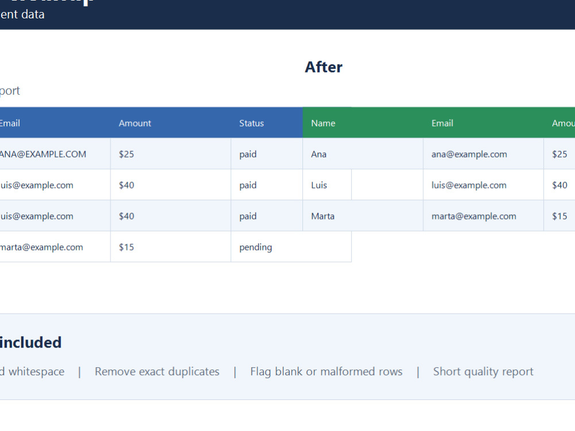The width and height of the screenshot is (575, 431).
Task: Click the $40 cell in the green table
Action: click(559, 185)
